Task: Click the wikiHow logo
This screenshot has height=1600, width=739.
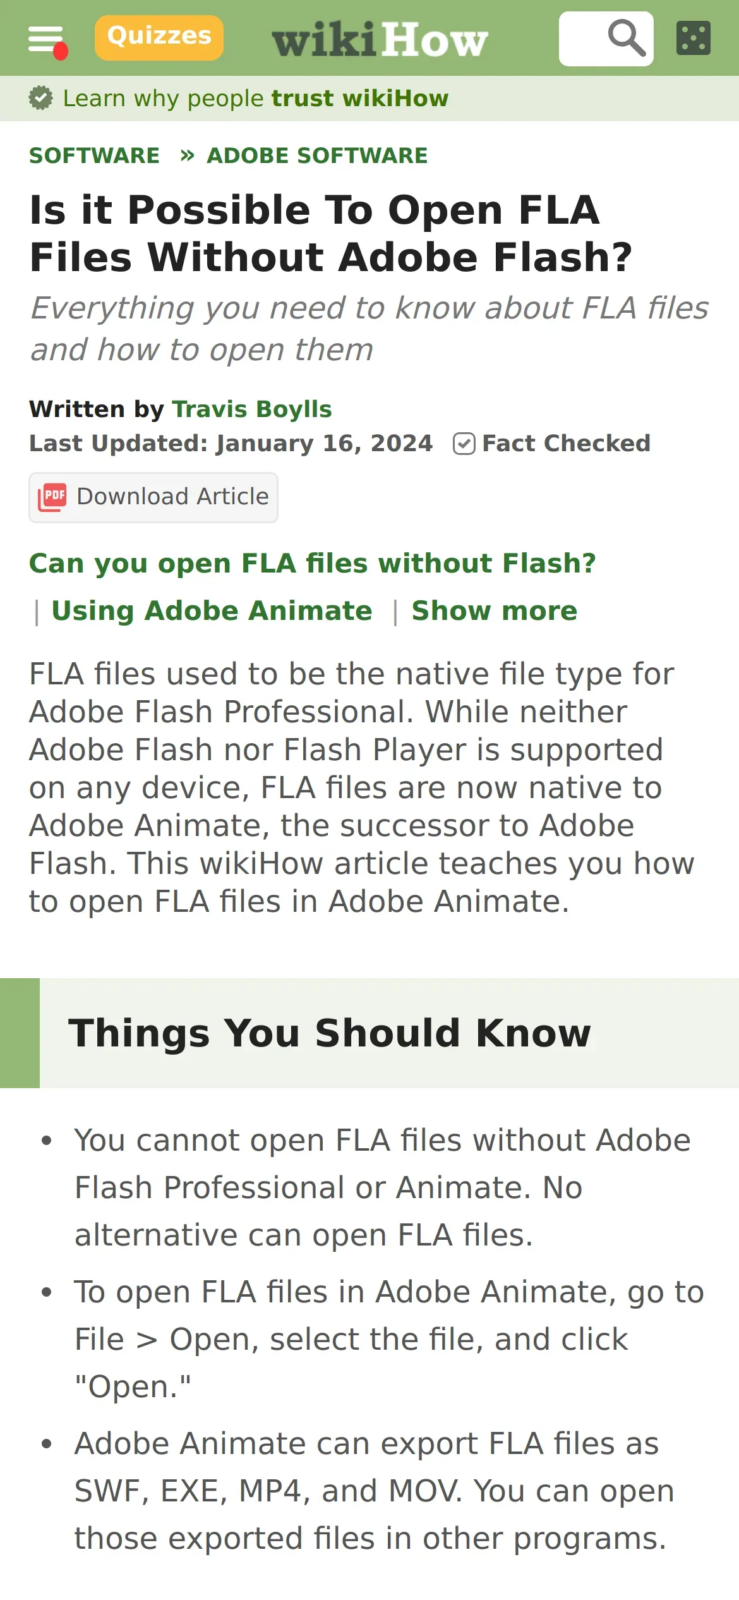Action: [x=380, y=39]
